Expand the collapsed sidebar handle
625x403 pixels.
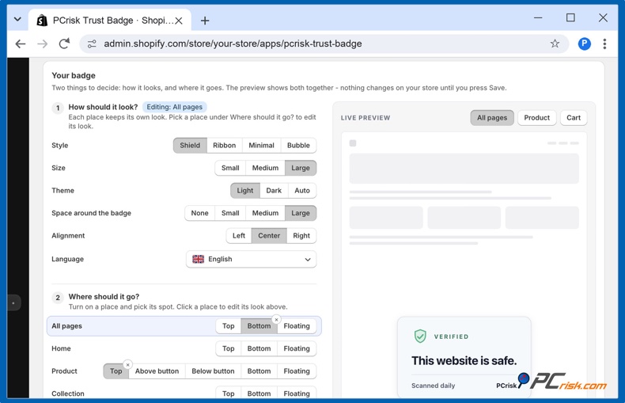(x=13, y=303)
